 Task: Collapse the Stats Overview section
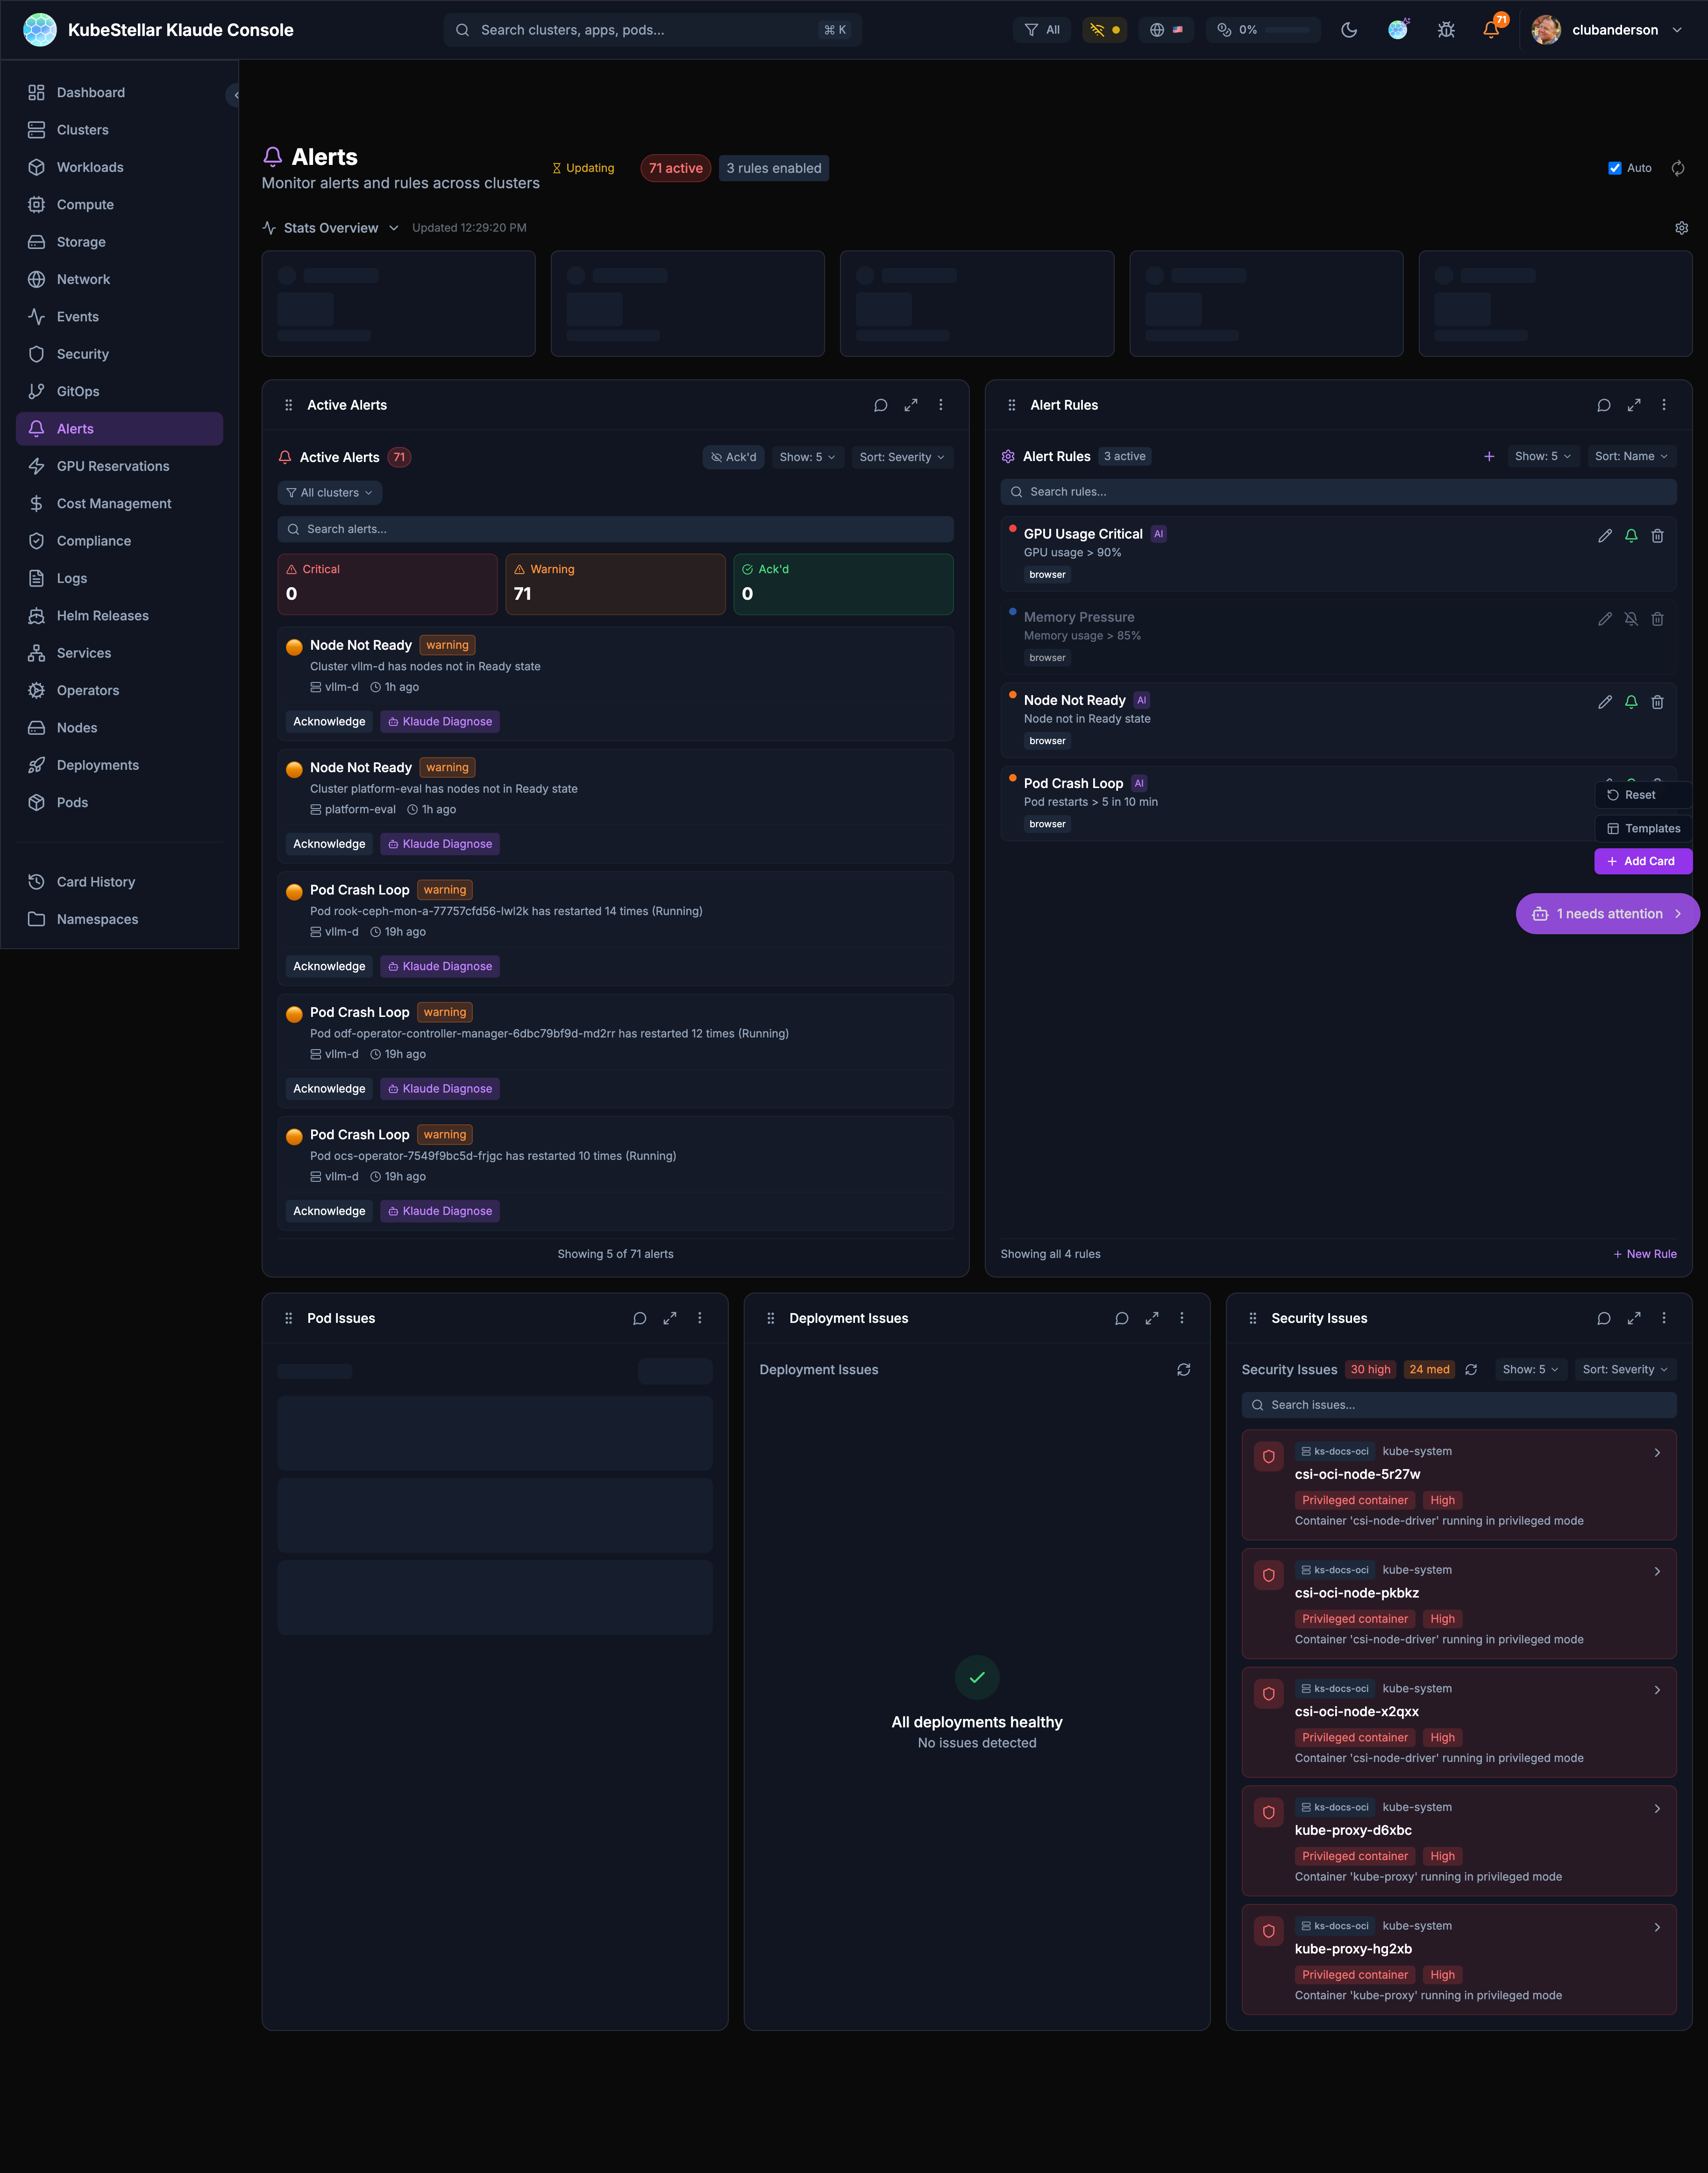331,228
